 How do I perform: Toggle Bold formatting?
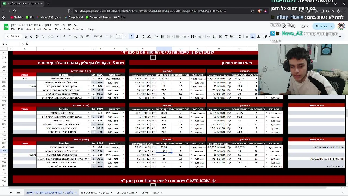coord(131,36)
